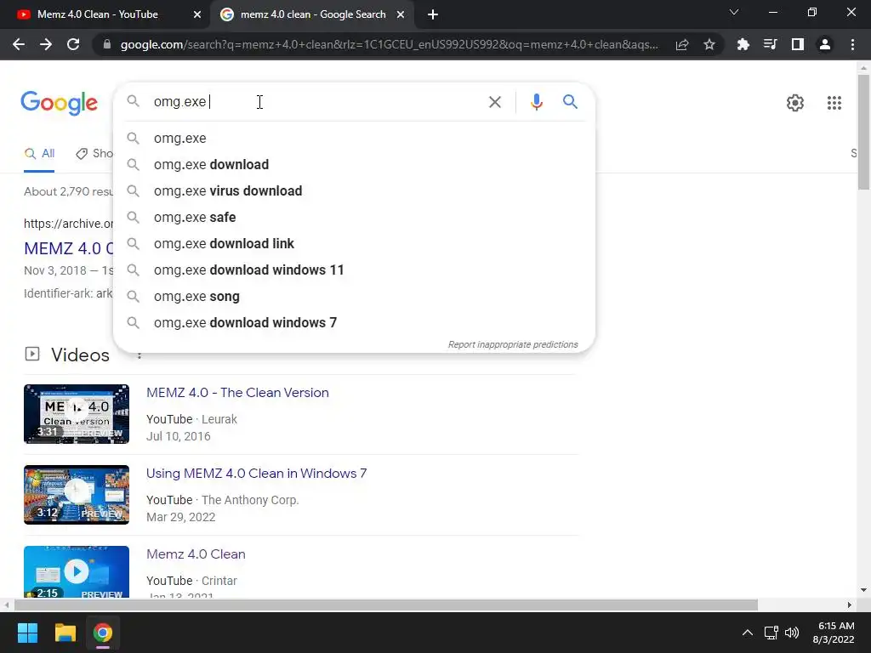Play the 3:12 Windows 7 video thumbnail
Viewport: 871px width, 653px height.
tap(76, 495)
